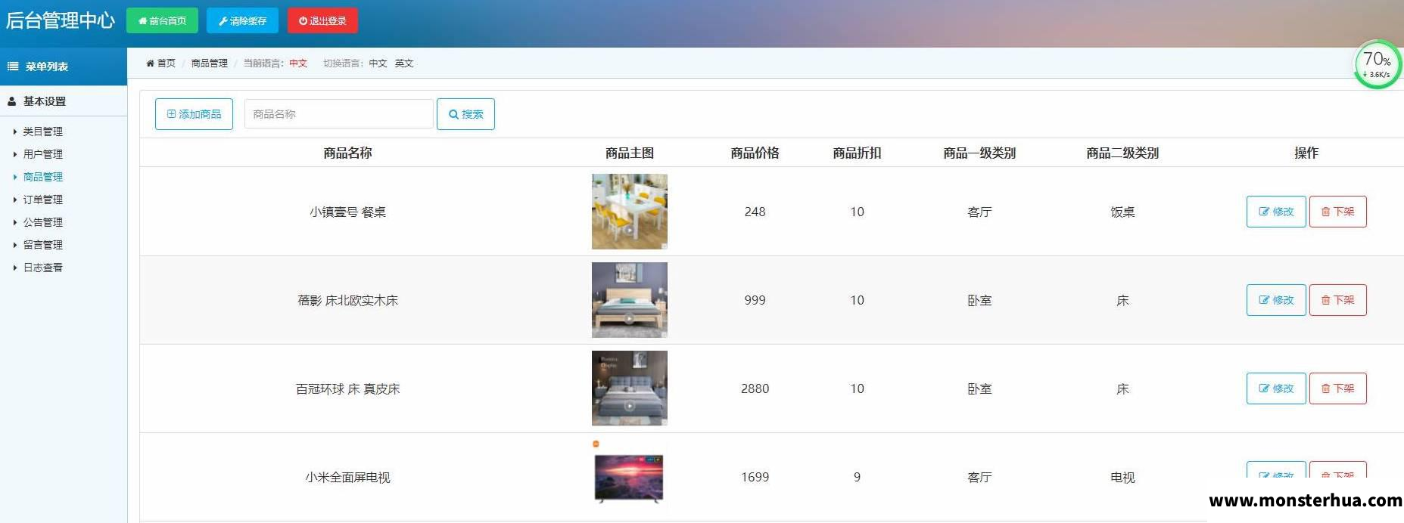Click the discount value 9
This screenshot has width=1404, height=523.
click(857, 478)
